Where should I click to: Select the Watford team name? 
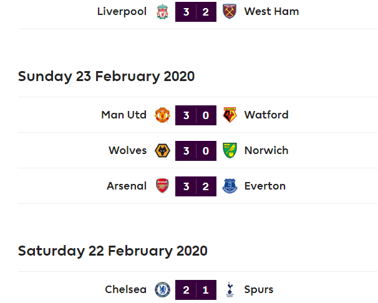point(266,115)
